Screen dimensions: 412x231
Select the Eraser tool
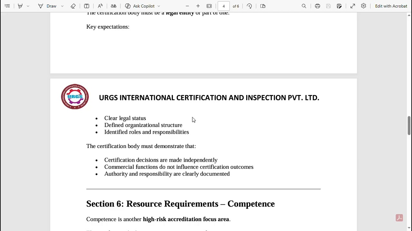coord(73,6)
